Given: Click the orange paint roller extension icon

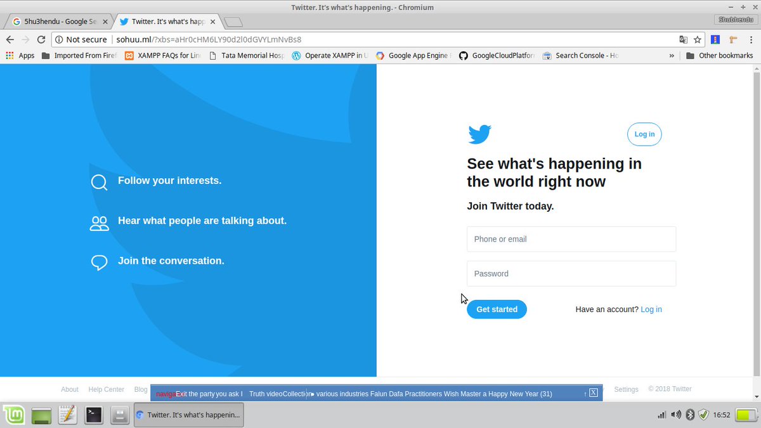Looking at the screenshot, I should (x=733, y=39).
